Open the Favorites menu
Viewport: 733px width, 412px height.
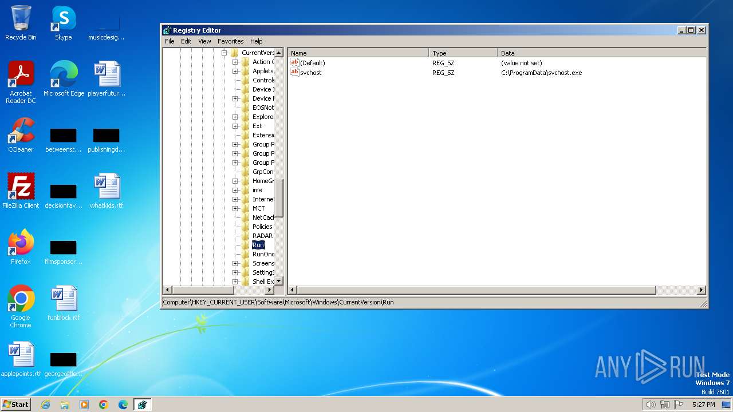230,41
